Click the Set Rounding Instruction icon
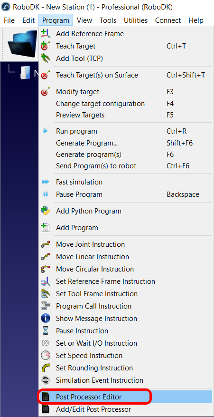 pos(46,368)
